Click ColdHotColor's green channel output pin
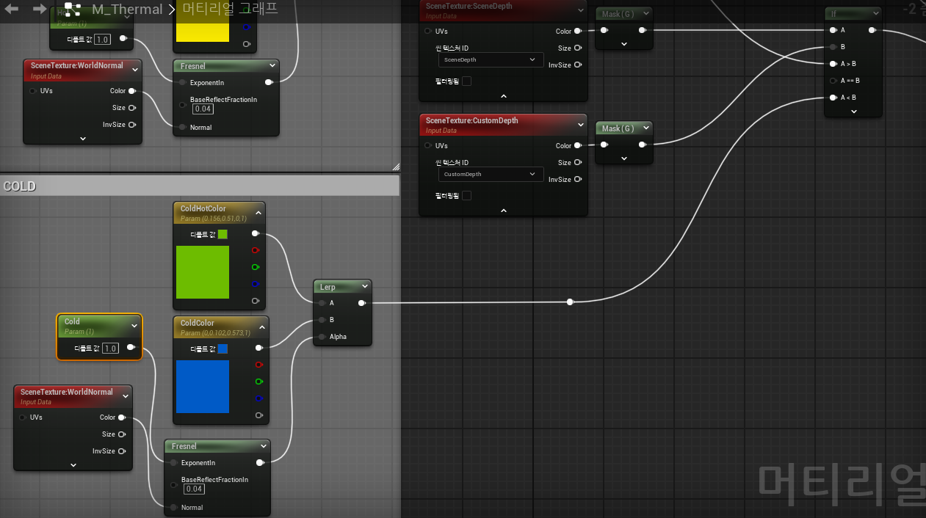The width and height of the screenshot is (926, 518). pyautogui.click(x=256, y=267)
